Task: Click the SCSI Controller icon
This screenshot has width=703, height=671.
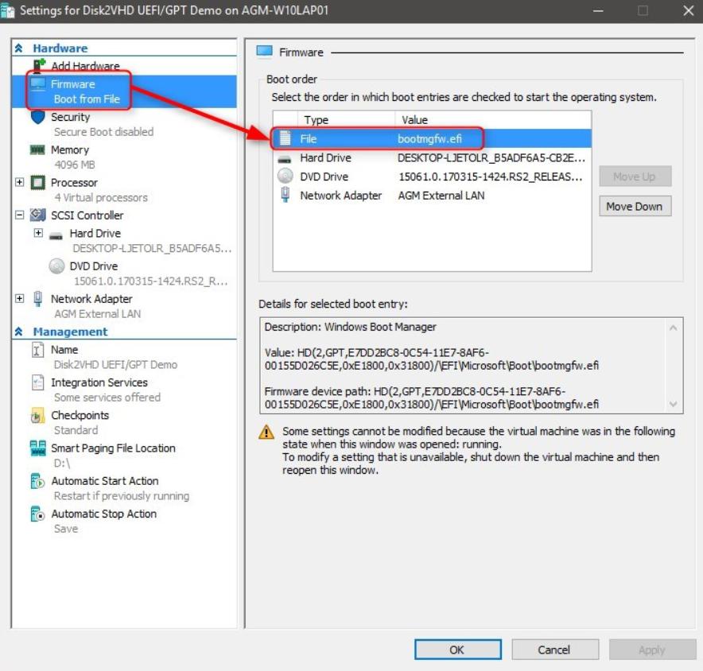Action: [37, 215]
